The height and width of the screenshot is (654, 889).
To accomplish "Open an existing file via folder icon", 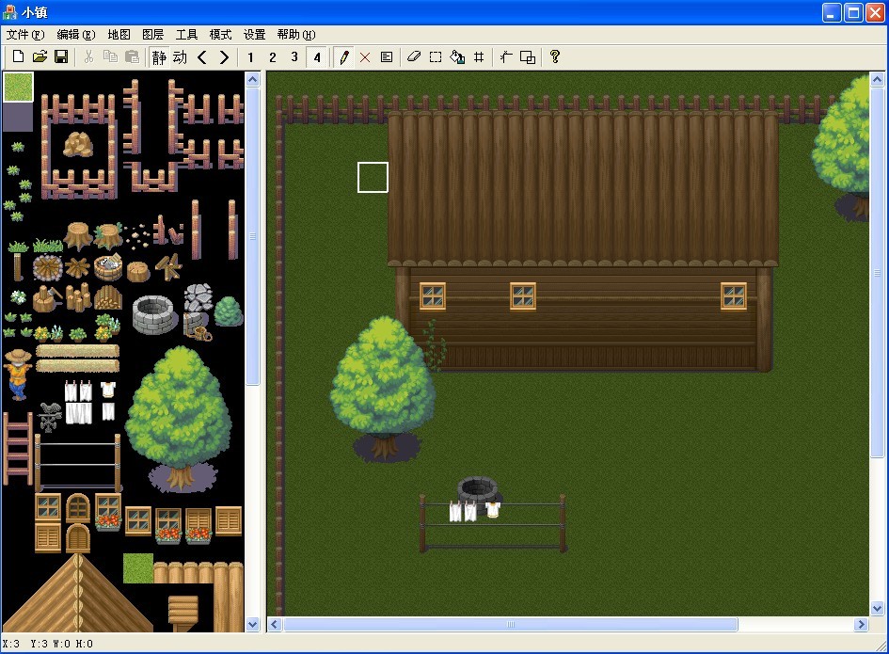I will 40,56.
